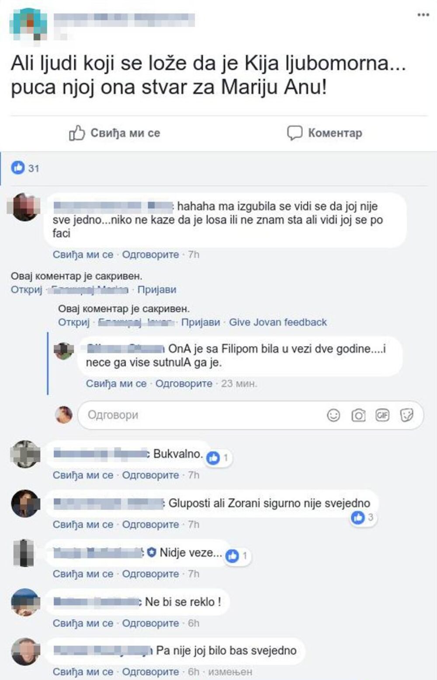Open the sticker picker in reply box
Screen dimensions: 437x680
click(407, 415)
